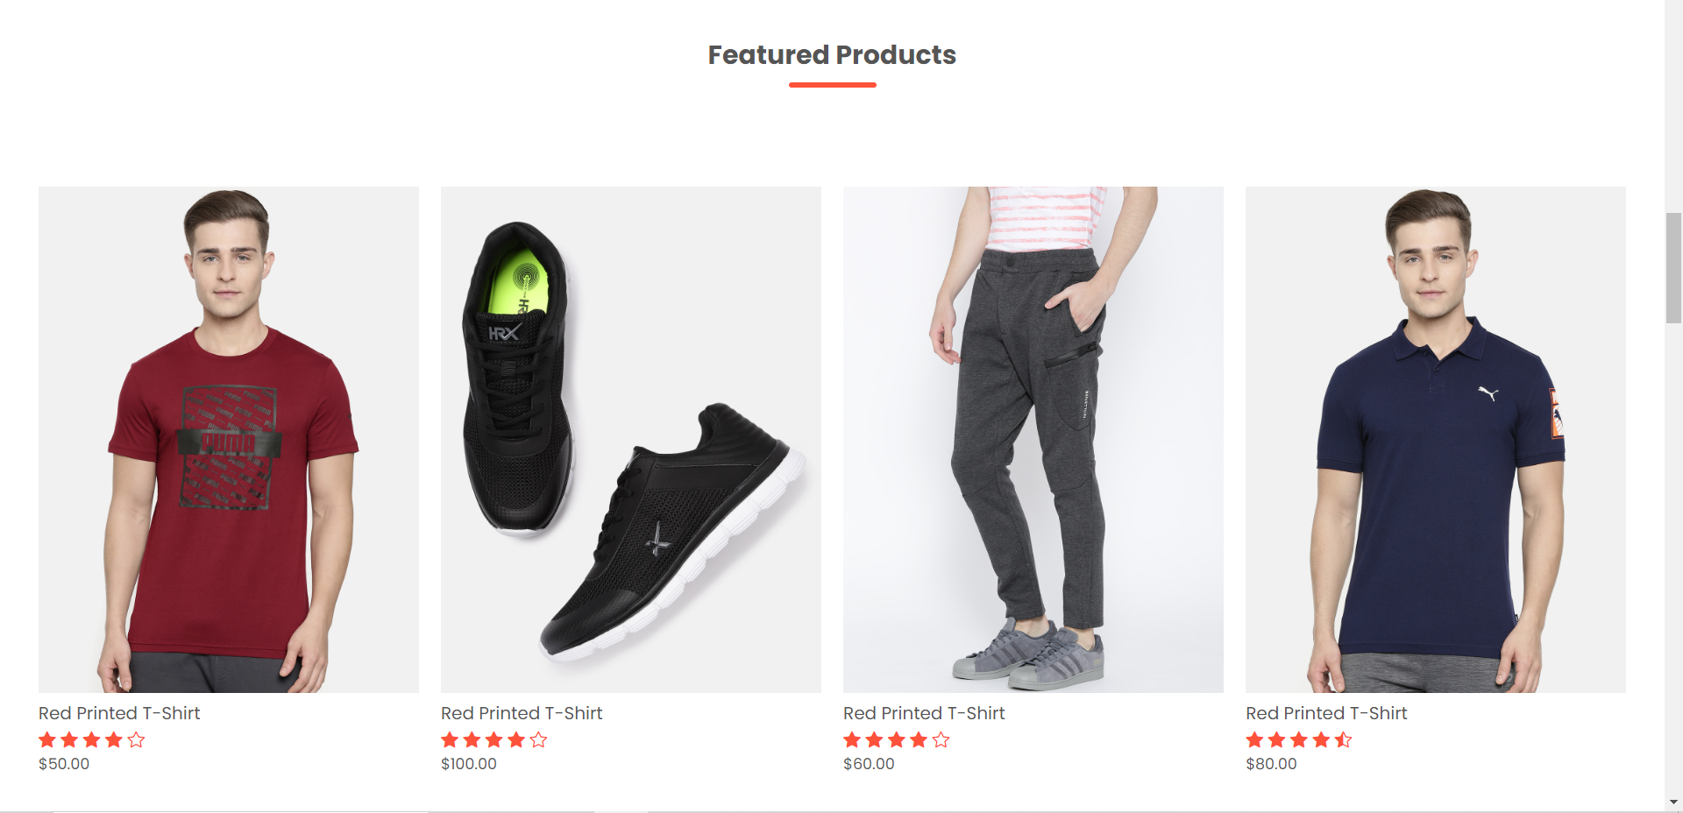The width and height of the screenshot is (1683, 813).
Task: Click the red t-shirt product image
Action: tap(228, 438)
